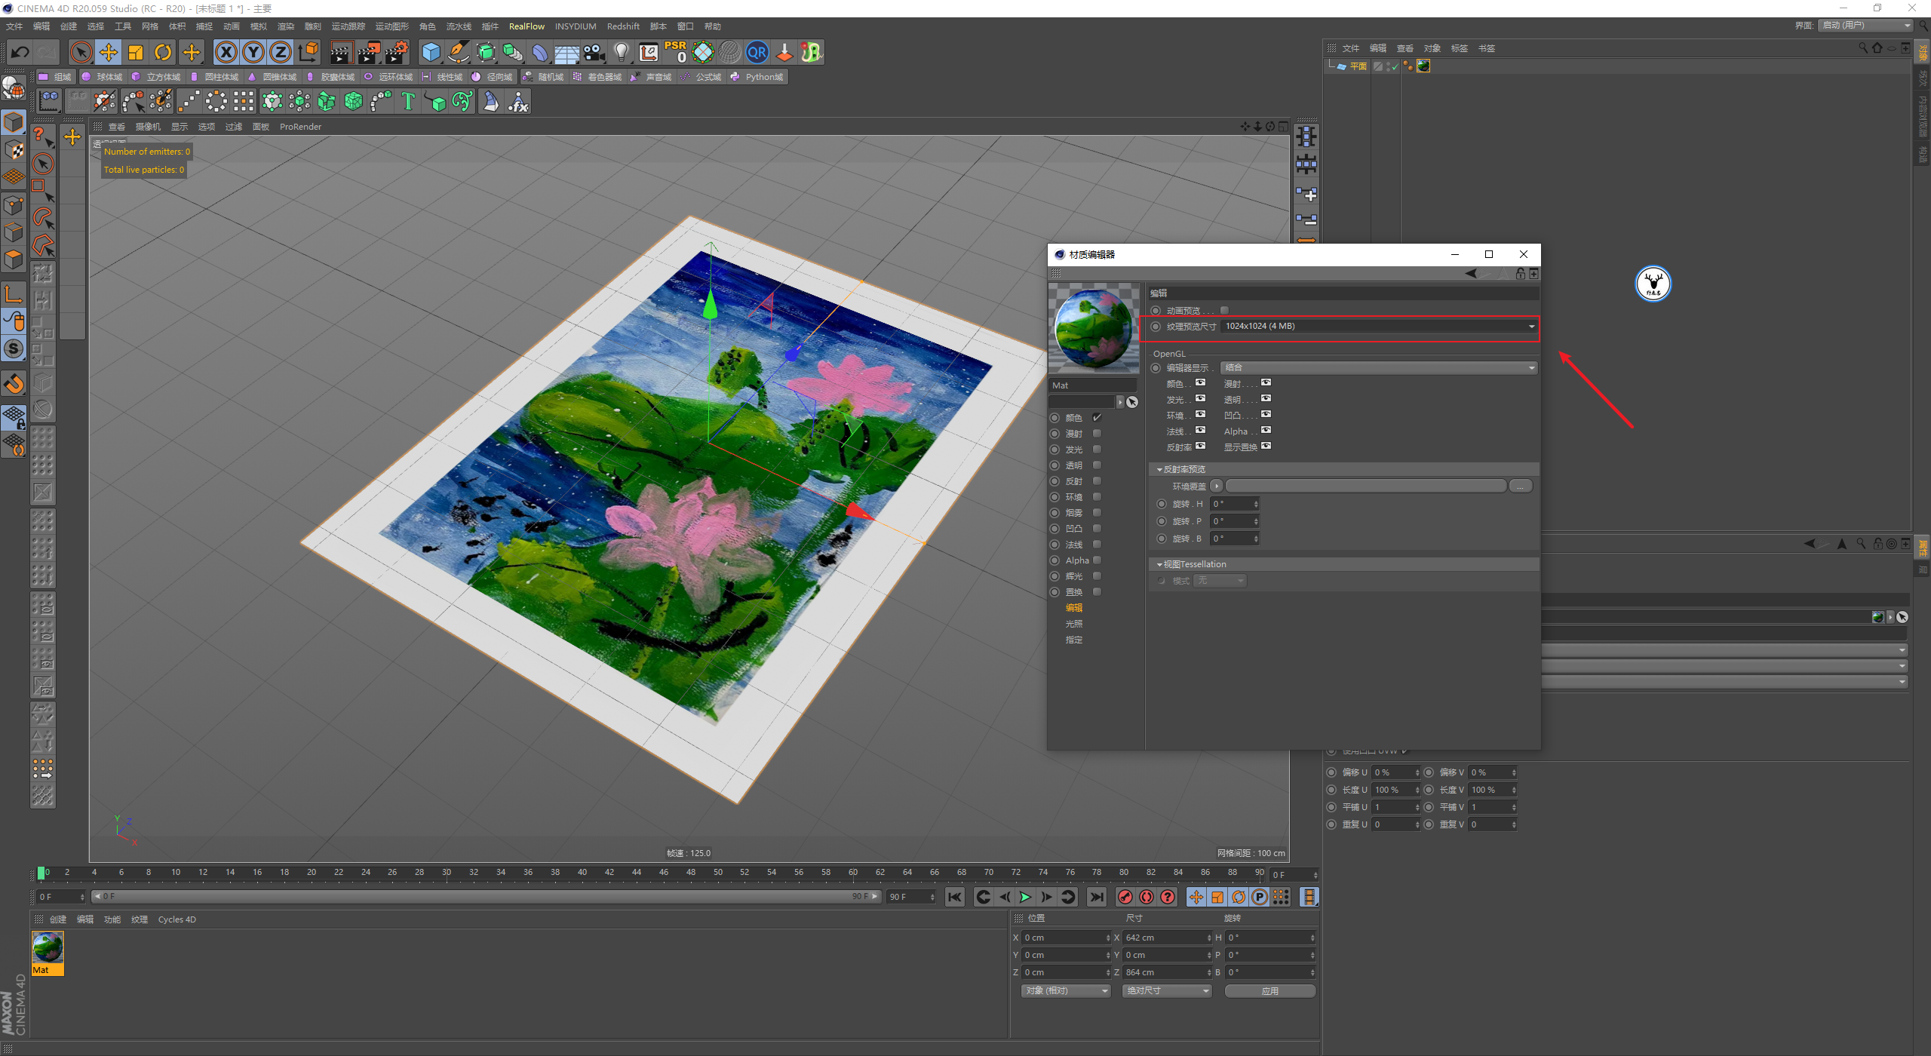Click the Scale tool icon

pos(136,52)
